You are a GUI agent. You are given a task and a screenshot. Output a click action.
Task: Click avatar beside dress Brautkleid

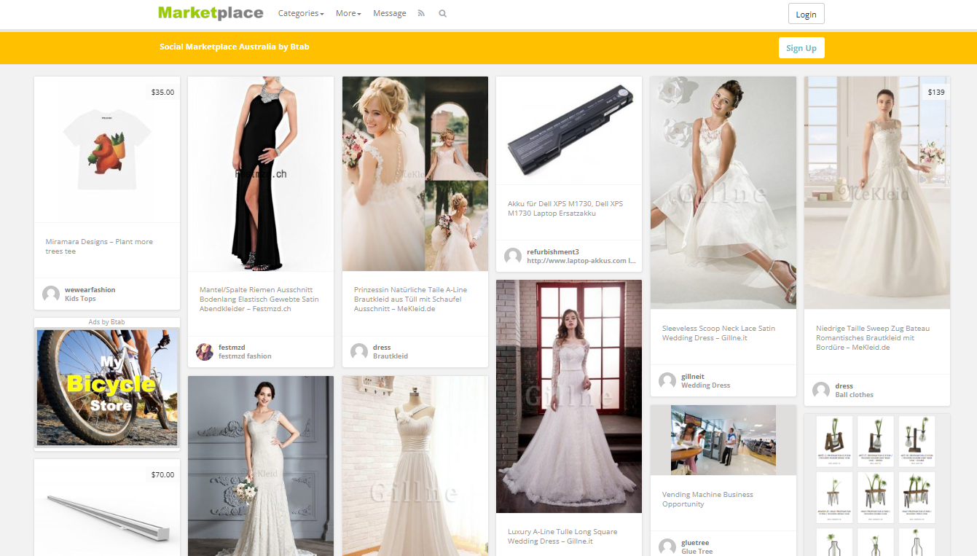point(359,352)
